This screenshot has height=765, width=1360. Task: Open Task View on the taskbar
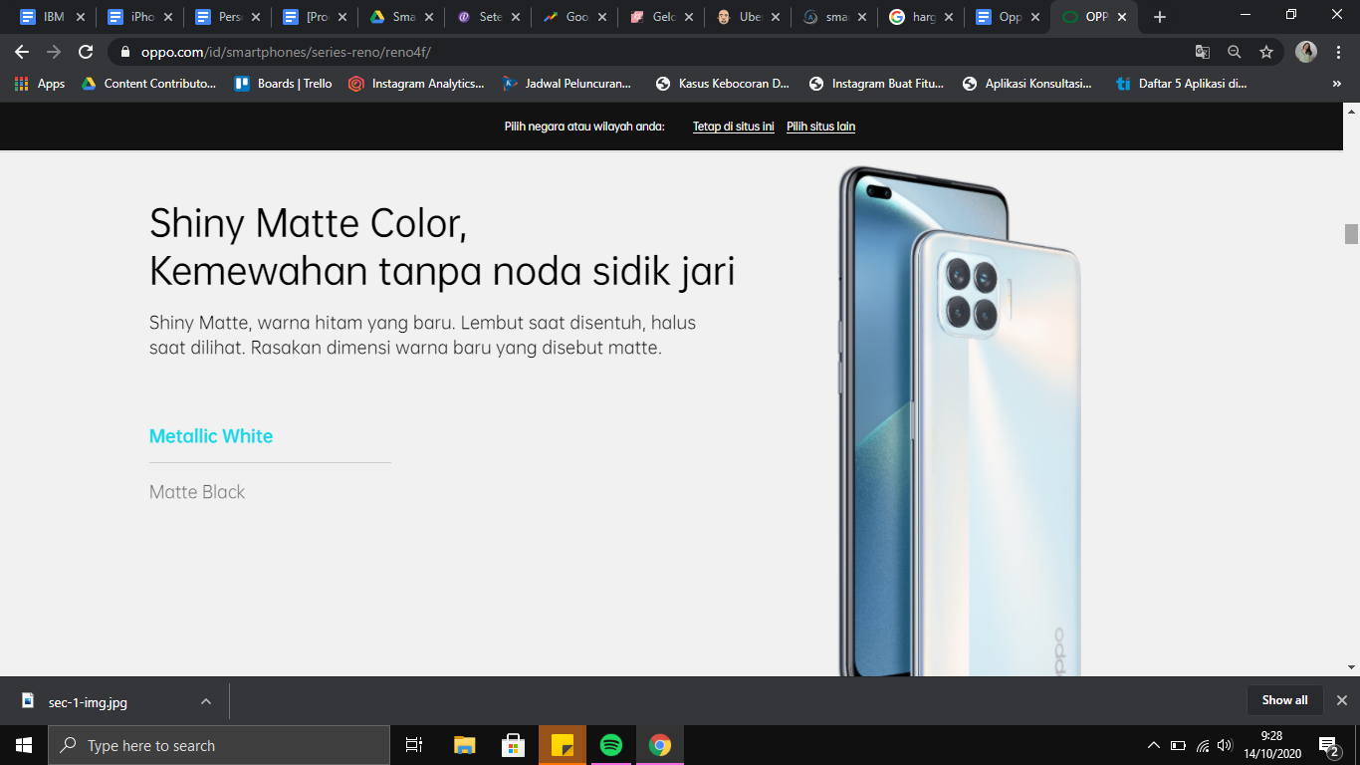(414, 745)
